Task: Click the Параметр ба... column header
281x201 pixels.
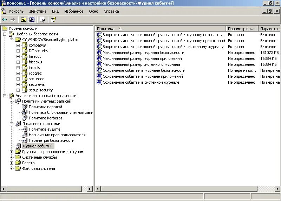Action: 242,29
